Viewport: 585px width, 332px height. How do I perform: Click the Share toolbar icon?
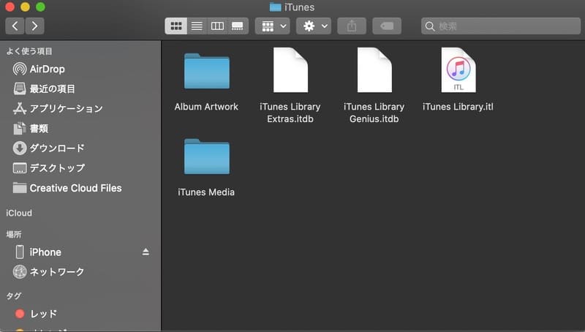(x=352, y=26)
